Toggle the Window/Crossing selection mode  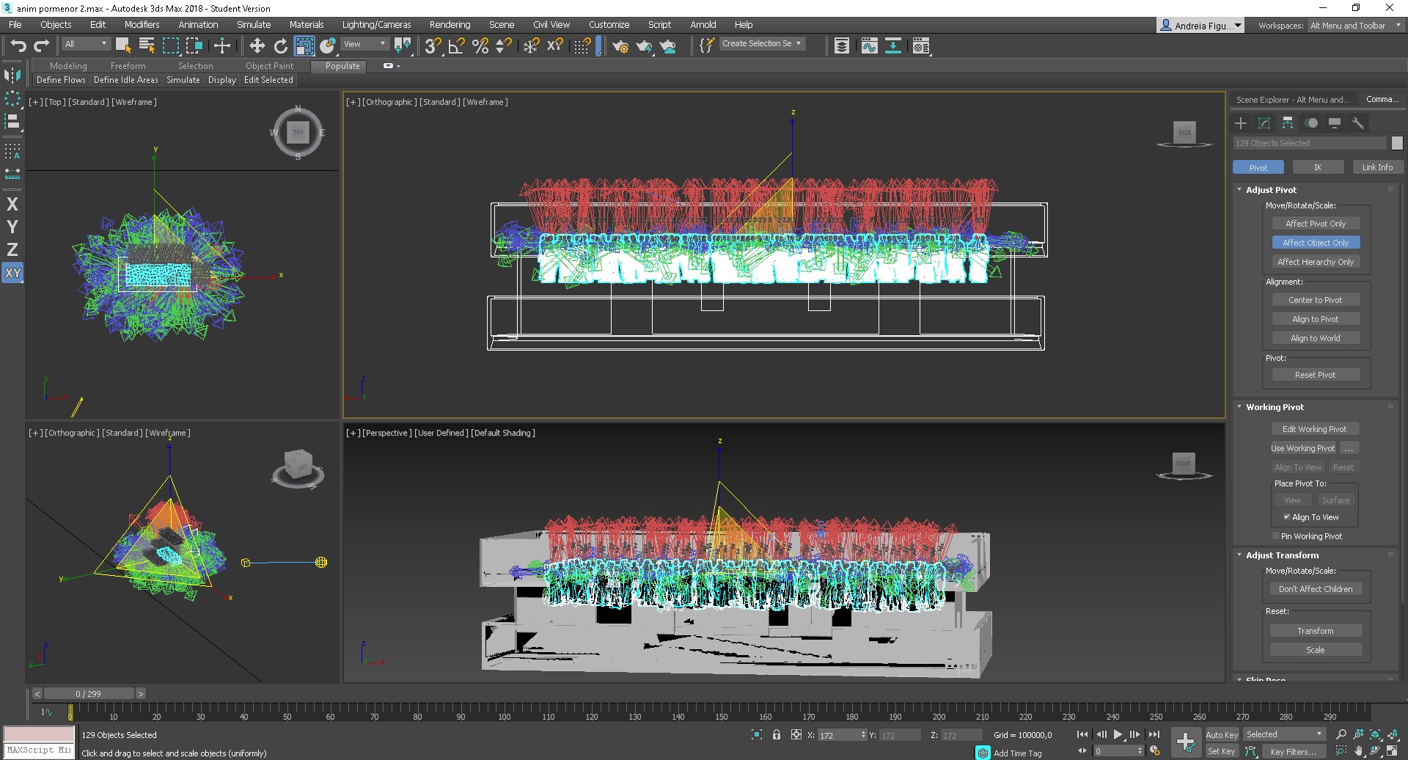coord(194,45)
